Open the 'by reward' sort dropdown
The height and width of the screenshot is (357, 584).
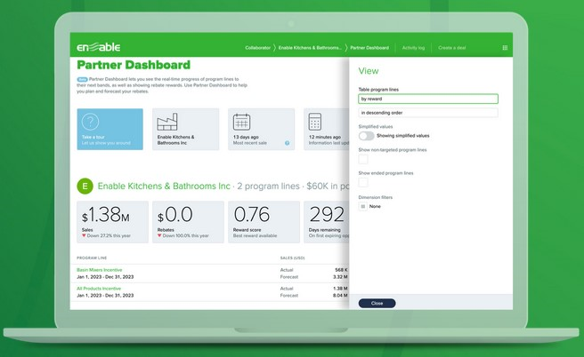428,99
